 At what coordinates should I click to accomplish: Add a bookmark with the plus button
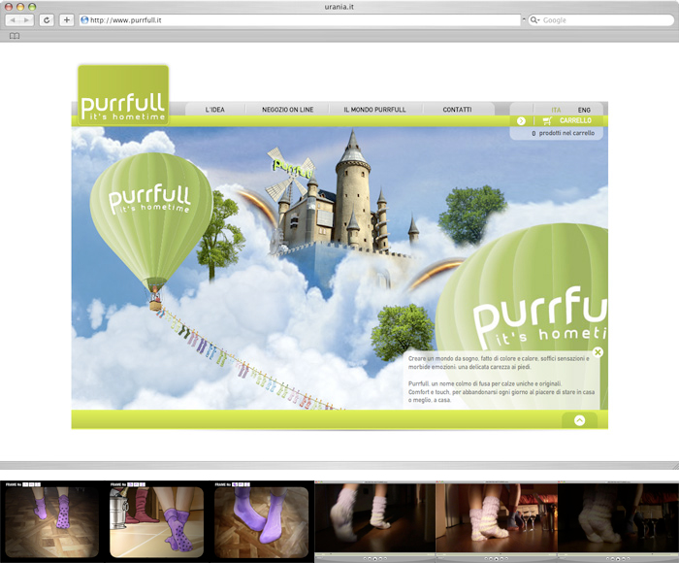pyautogui.click(x=66, y=20)
